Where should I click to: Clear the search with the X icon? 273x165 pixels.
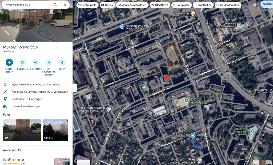65,5
